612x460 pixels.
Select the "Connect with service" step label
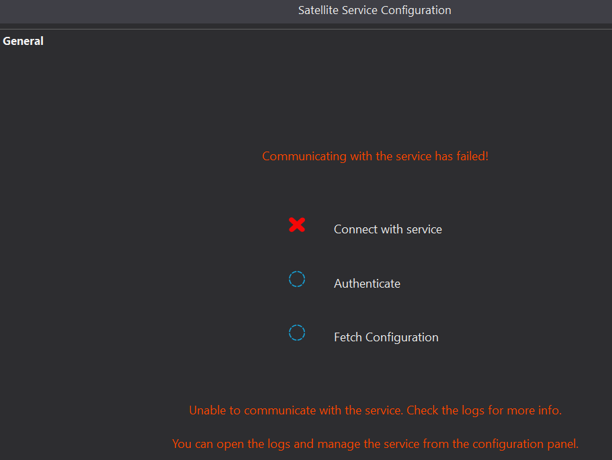388,229
